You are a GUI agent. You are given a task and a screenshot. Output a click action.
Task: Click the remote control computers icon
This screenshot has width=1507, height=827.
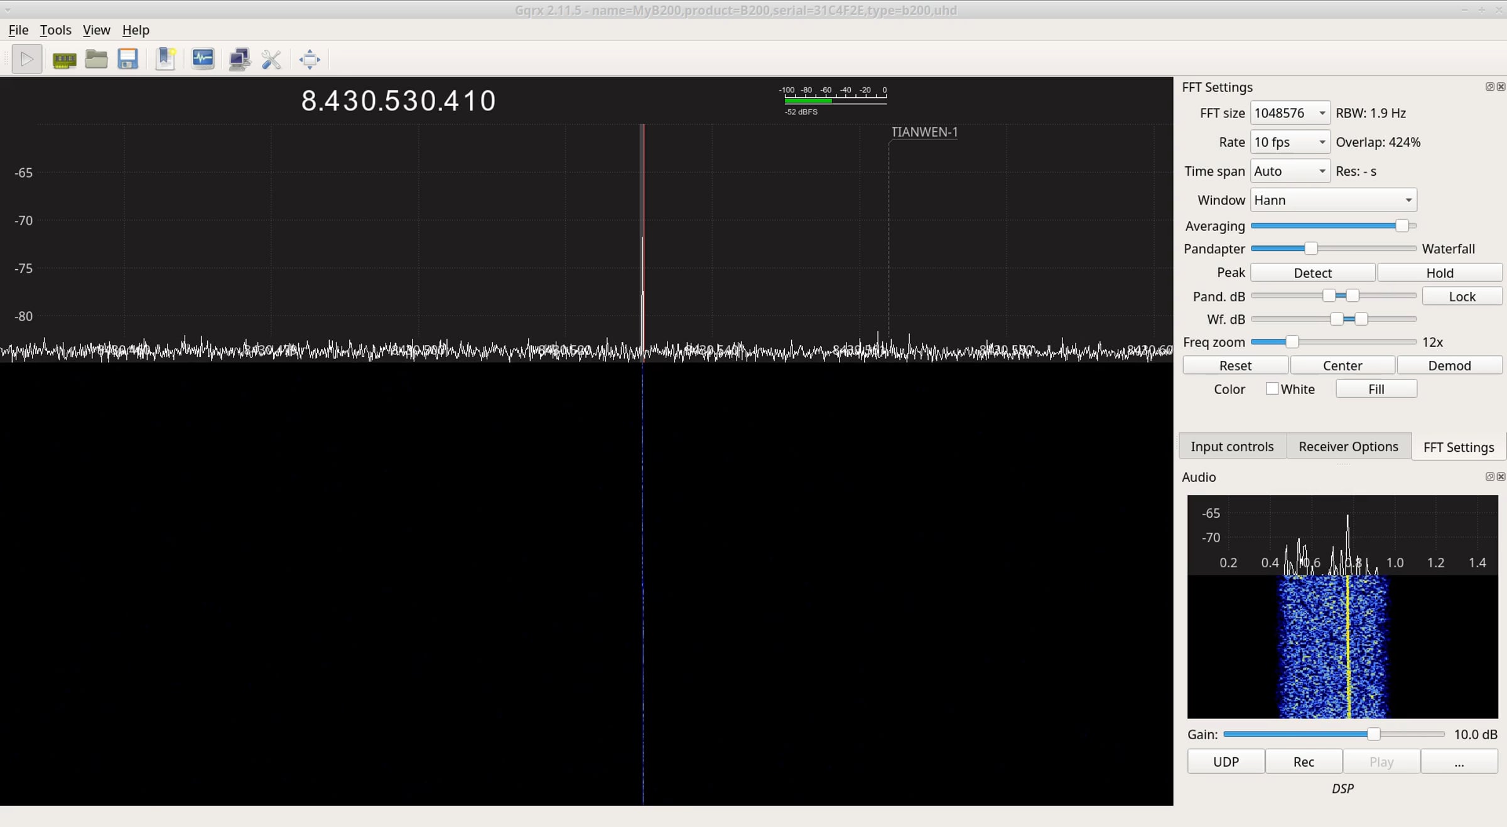[239, 60]
